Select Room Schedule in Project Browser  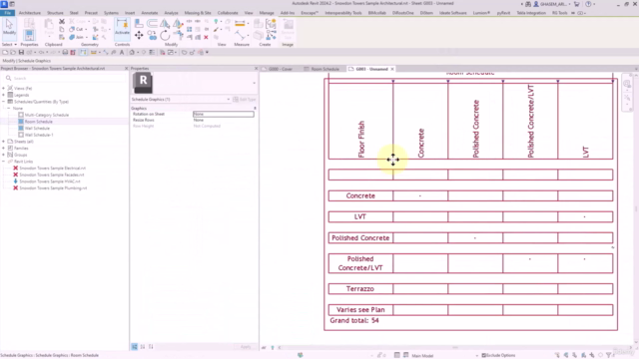[x=38, y=122]
